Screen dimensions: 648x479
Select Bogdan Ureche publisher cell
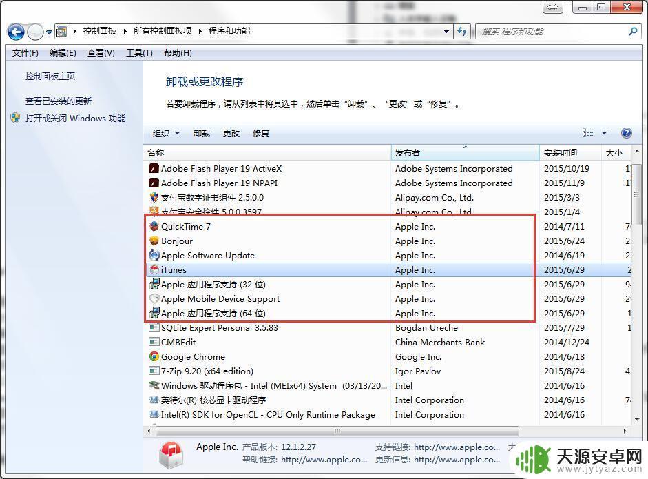[x=426, y=327]
